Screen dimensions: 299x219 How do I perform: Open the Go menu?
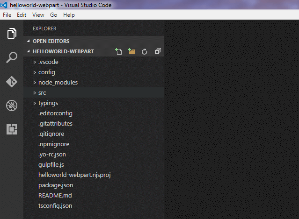[54, 15]
